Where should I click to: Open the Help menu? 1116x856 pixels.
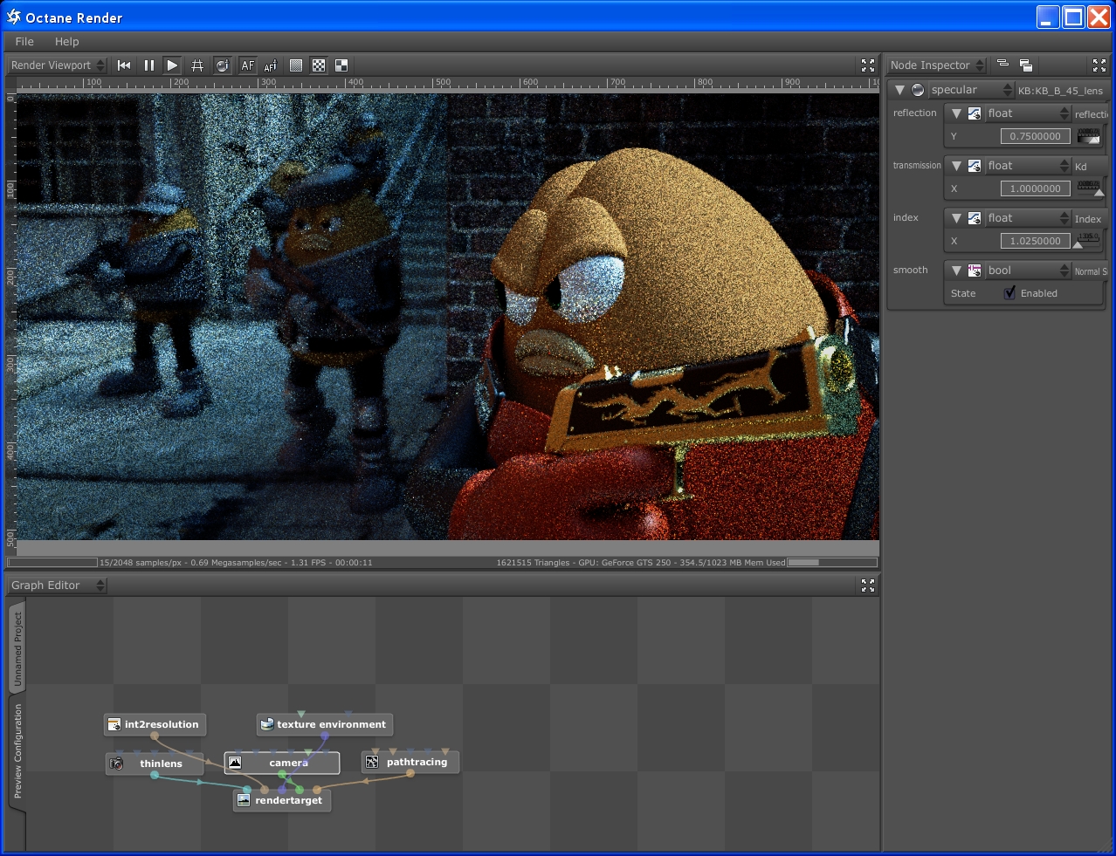click(x=66, y=41)
